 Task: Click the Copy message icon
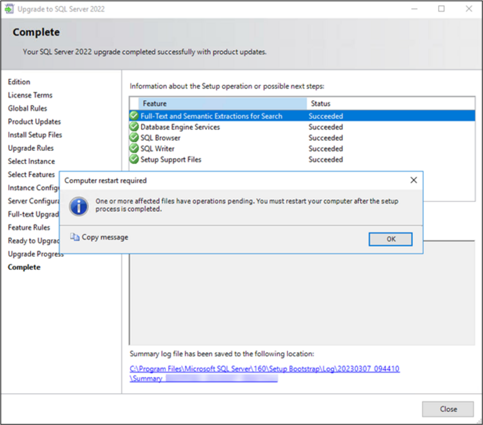(x=74, y=237)
